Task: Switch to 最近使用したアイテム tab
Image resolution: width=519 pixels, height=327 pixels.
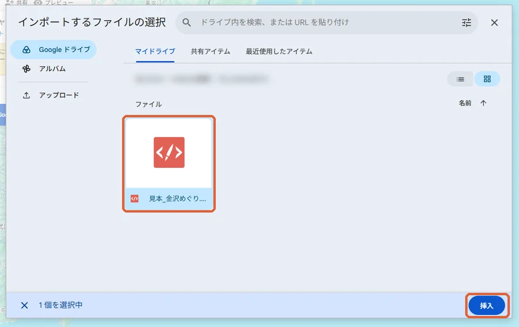Action: pos(279,52)
